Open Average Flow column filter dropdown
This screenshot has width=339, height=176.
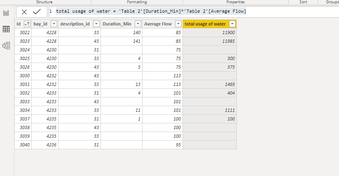(178, 24)
